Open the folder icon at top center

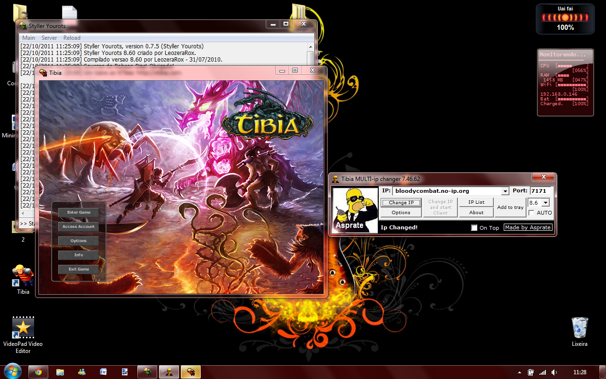[x=299, y=10]
